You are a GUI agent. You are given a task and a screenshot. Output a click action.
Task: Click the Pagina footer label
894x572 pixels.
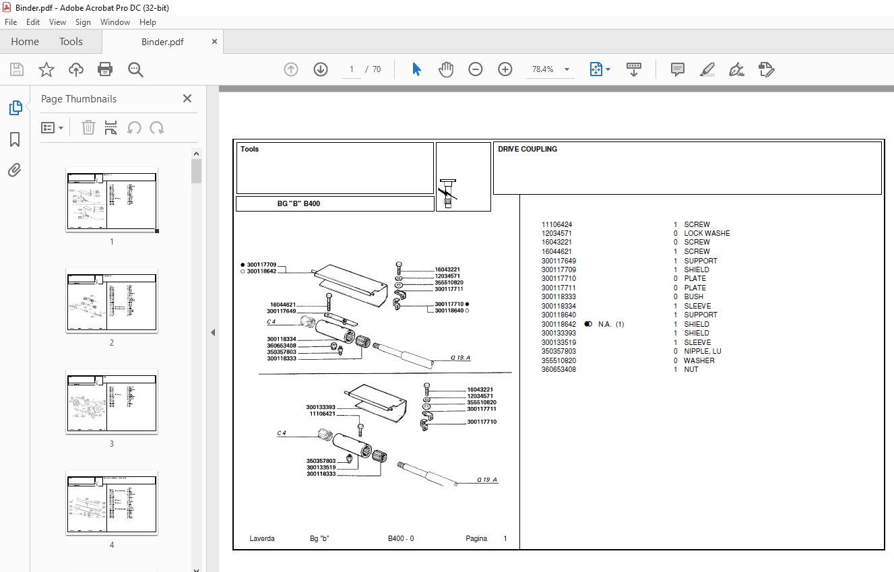(x=476, y=538)
